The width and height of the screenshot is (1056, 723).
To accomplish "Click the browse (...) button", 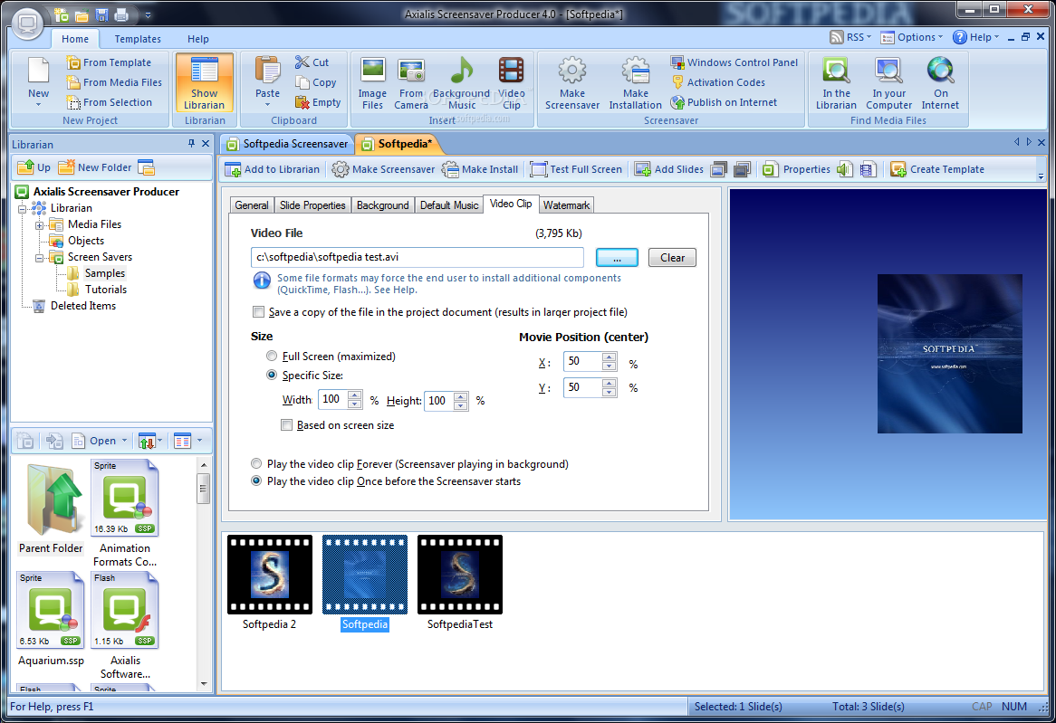I will tap(617, 258).
